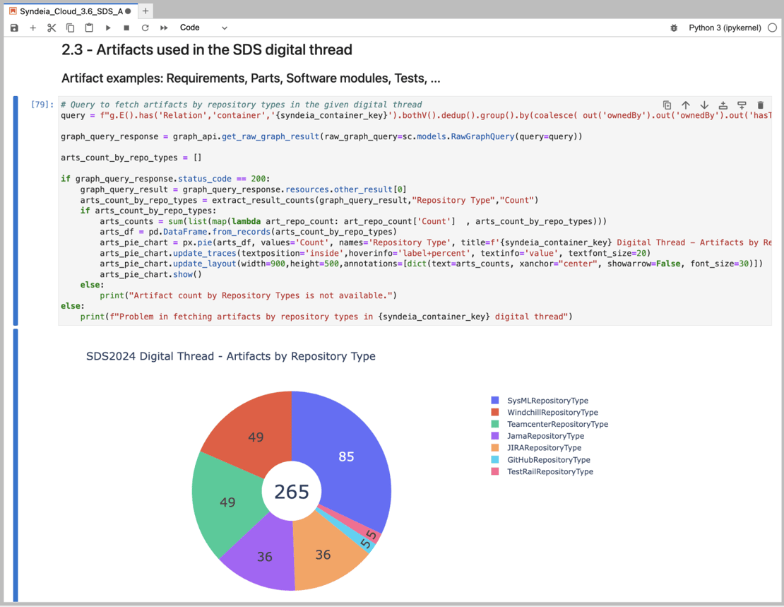Image resolution: width=784 pixels, height=607 pixels.
Task: Toggle TeamcenterRepositoryType green legend swatch
Action: 495,424
